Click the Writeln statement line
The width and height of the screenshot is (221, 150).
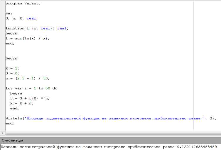(111, 118)
